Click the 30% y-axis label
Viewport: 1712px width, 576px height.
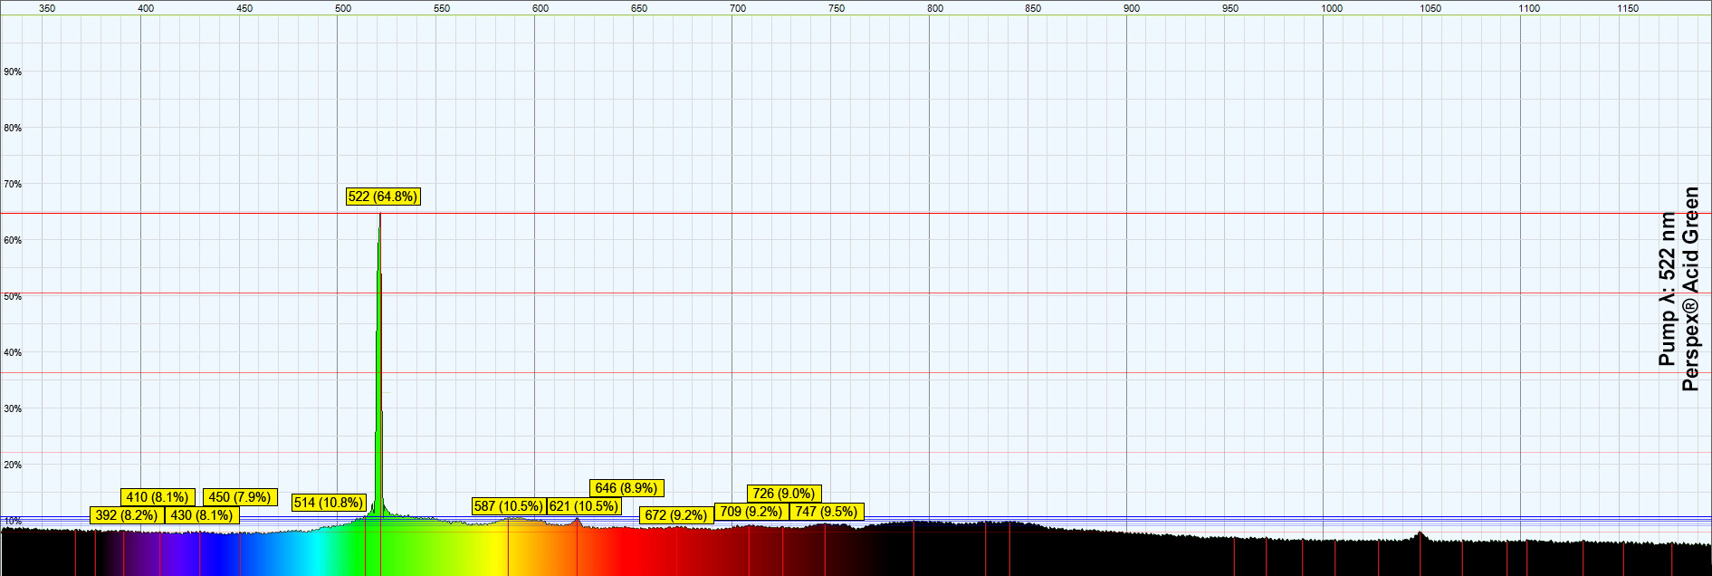click(x=13, y=408)
